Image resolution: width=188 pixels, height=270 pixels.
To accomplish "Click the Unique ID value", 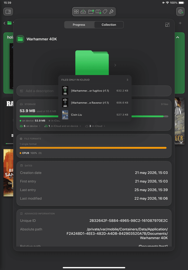I will tap(128, 221).
